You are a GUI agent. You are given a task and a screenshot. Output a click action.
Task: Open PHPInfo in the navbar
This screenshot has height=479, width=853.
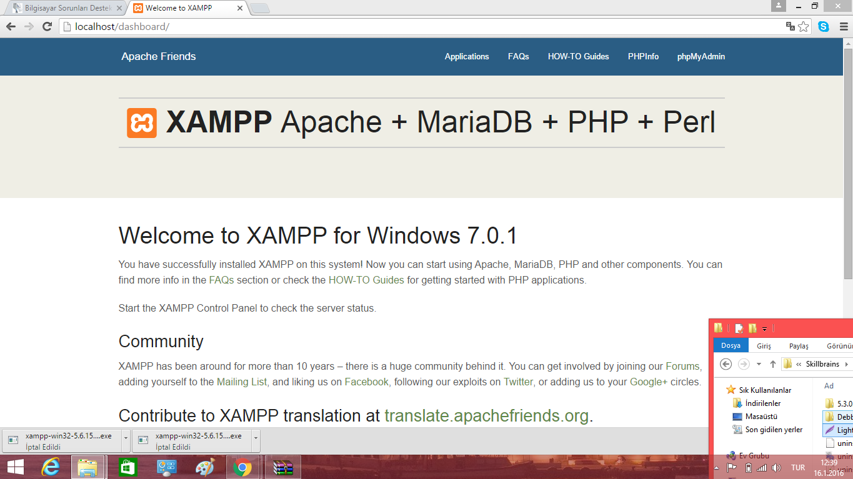pyautogui.click(x=643, y=56)
